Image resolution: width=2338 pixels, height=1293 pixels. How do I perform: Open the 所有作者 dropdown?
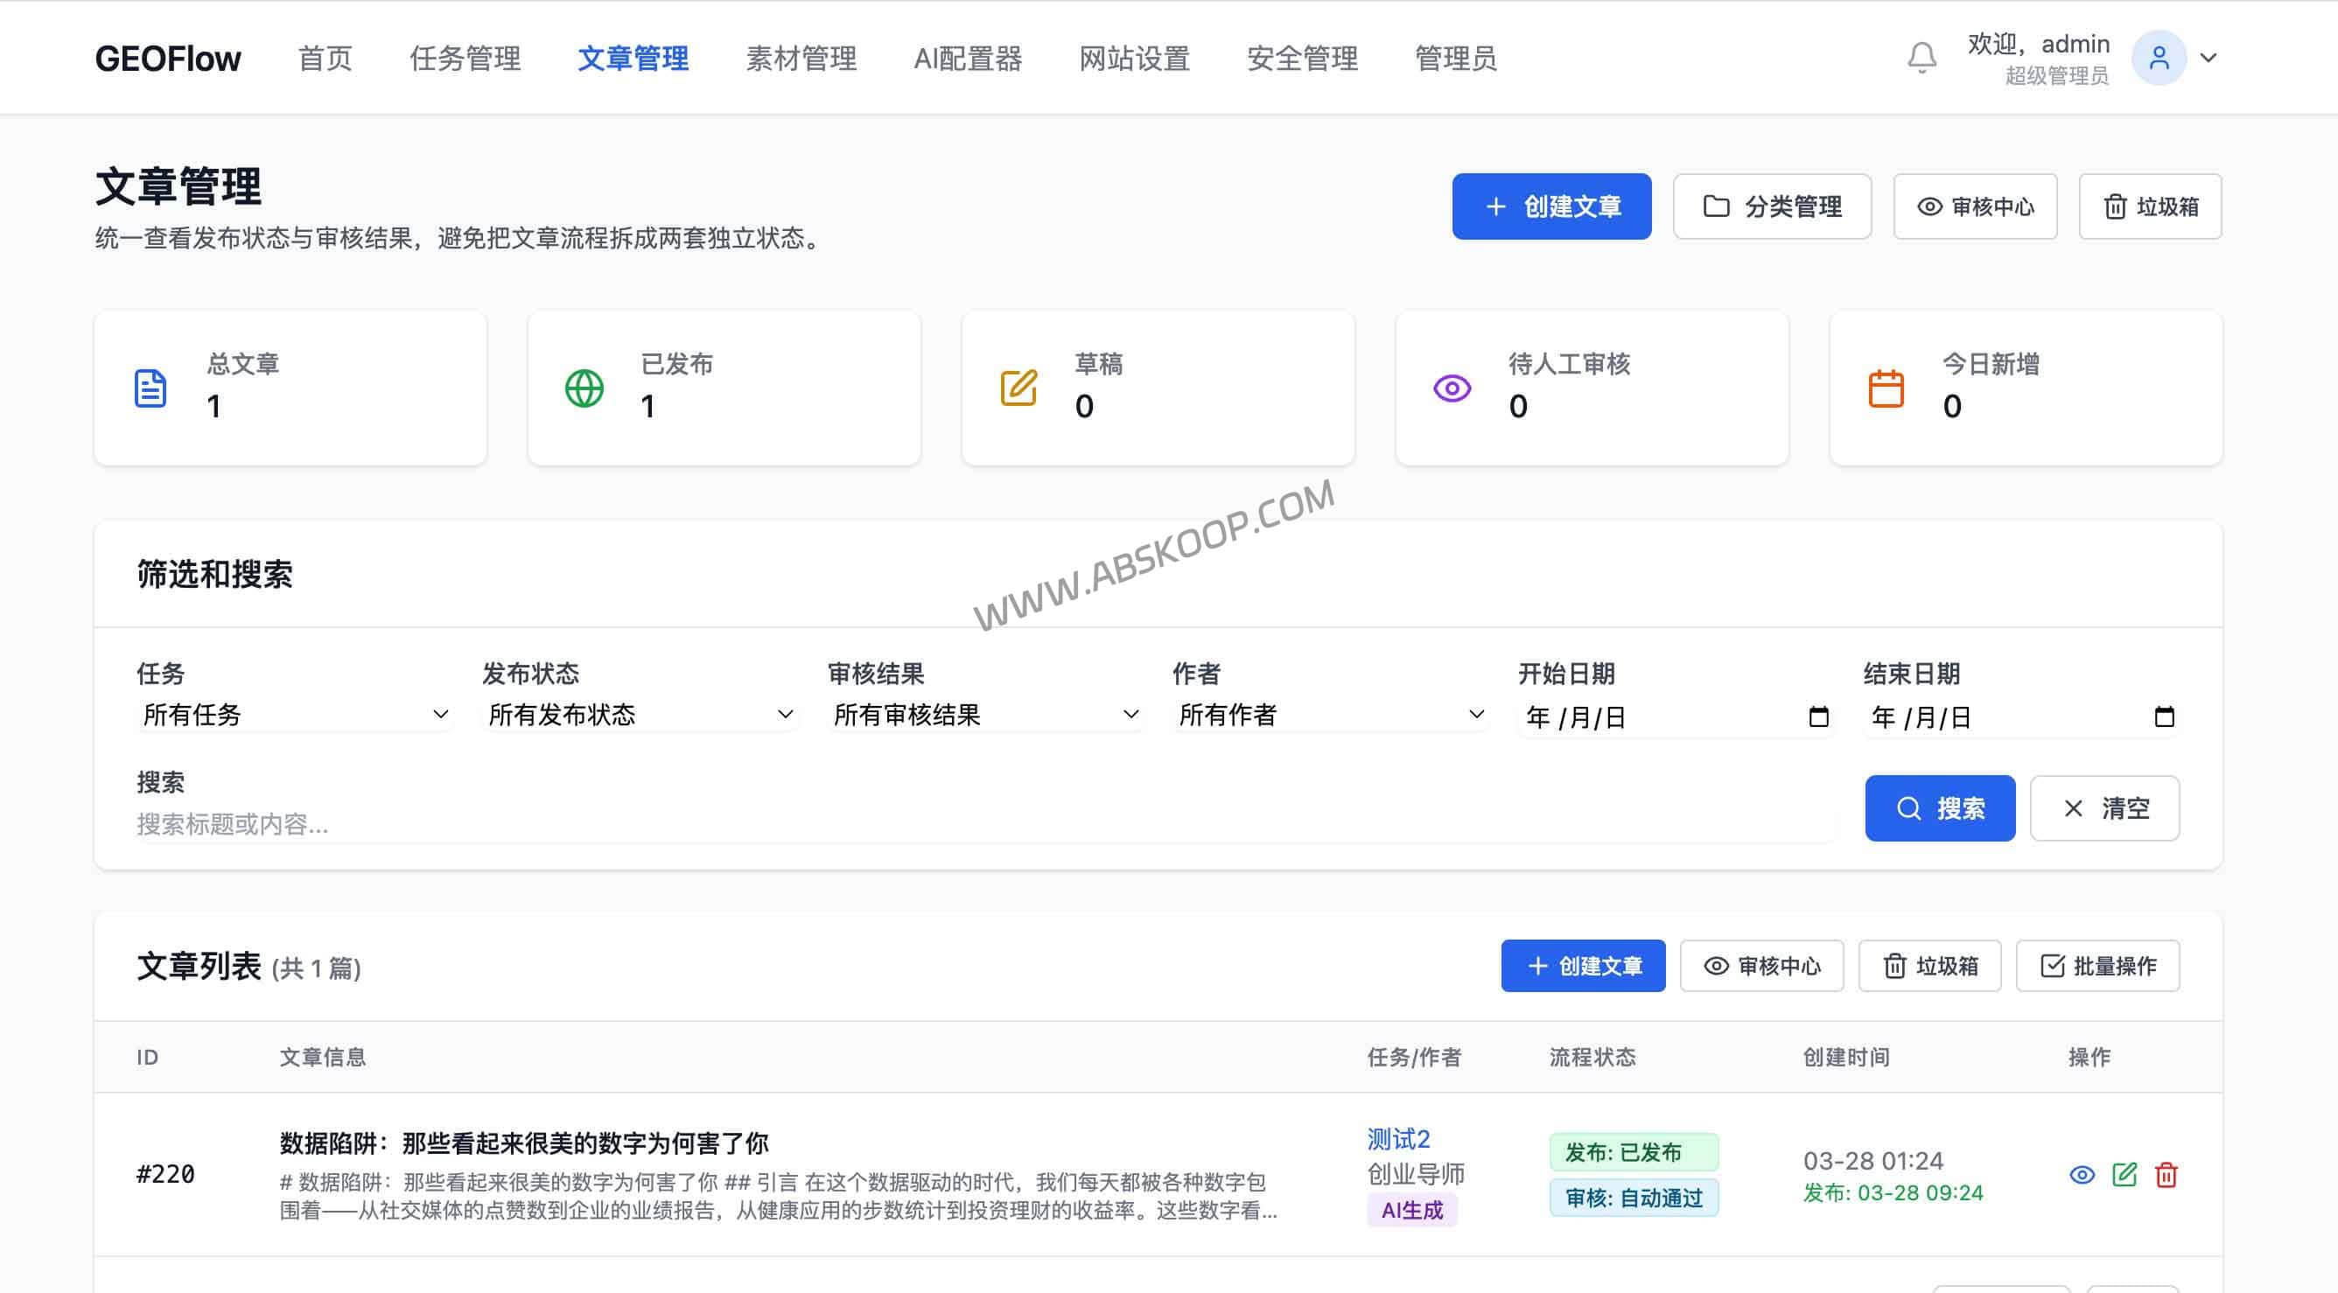point(1329,715)
